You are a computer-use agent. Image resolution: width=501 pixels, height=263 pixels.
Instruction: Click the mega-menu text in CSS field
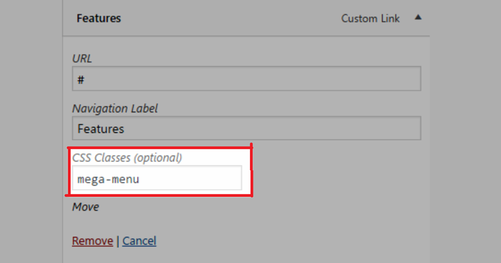click(108, 179)
